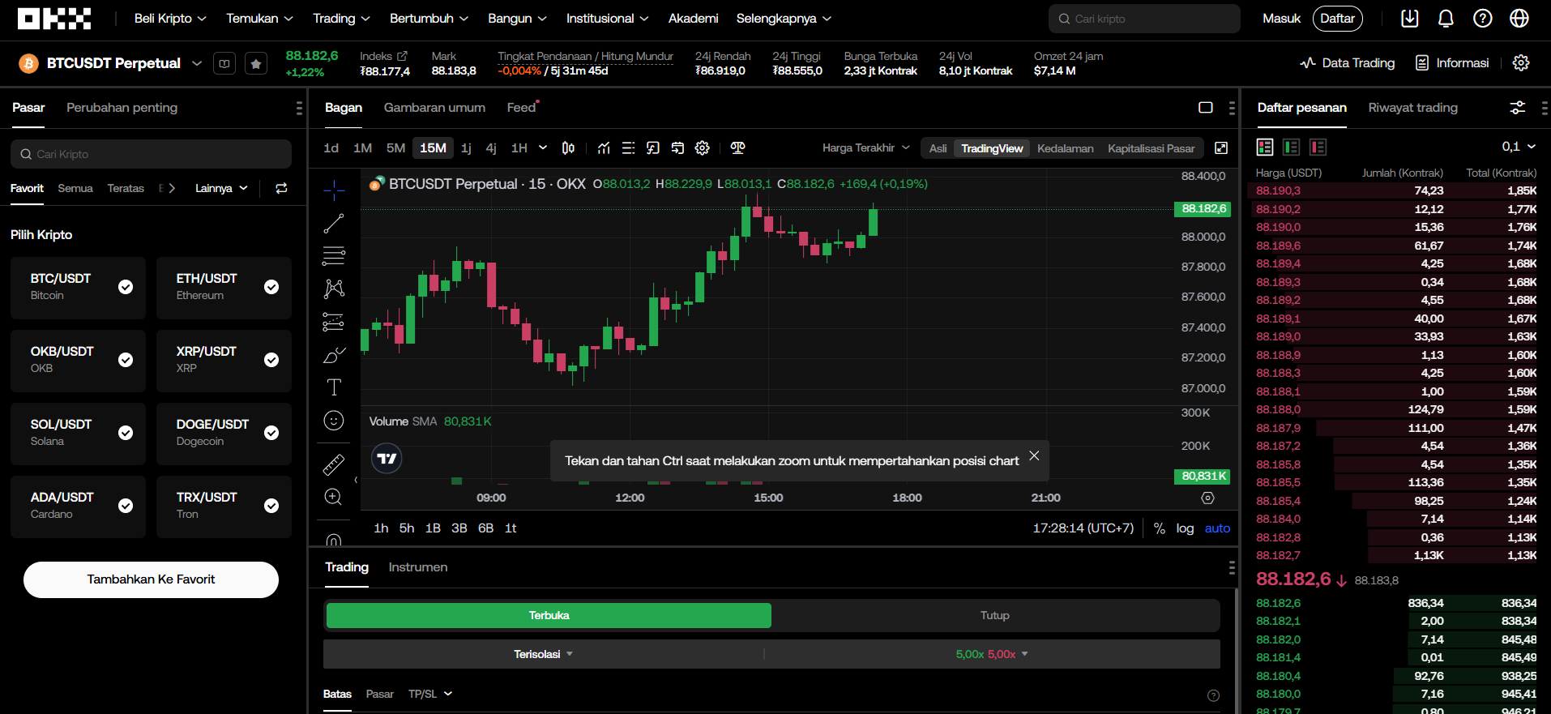Open the Harga Terakhir price dropdown
Screen dimensions: 1551x714
click(x=865, y=148)
